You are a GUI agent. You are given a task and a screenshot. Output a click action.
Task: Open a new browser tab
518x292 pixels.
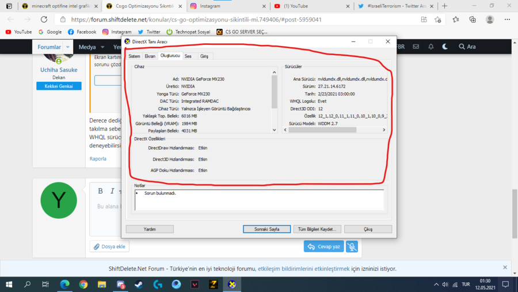coord(445,6)
